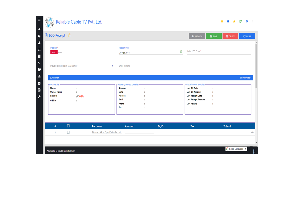Click the Totamt column header
The height and width of the screenshot is (203, 292).
click(x=227, y=126)
